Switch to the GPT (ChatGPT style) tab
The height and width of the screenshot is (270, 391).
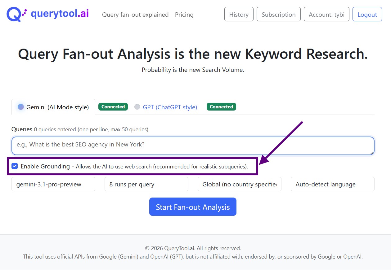tap(170, 107)
